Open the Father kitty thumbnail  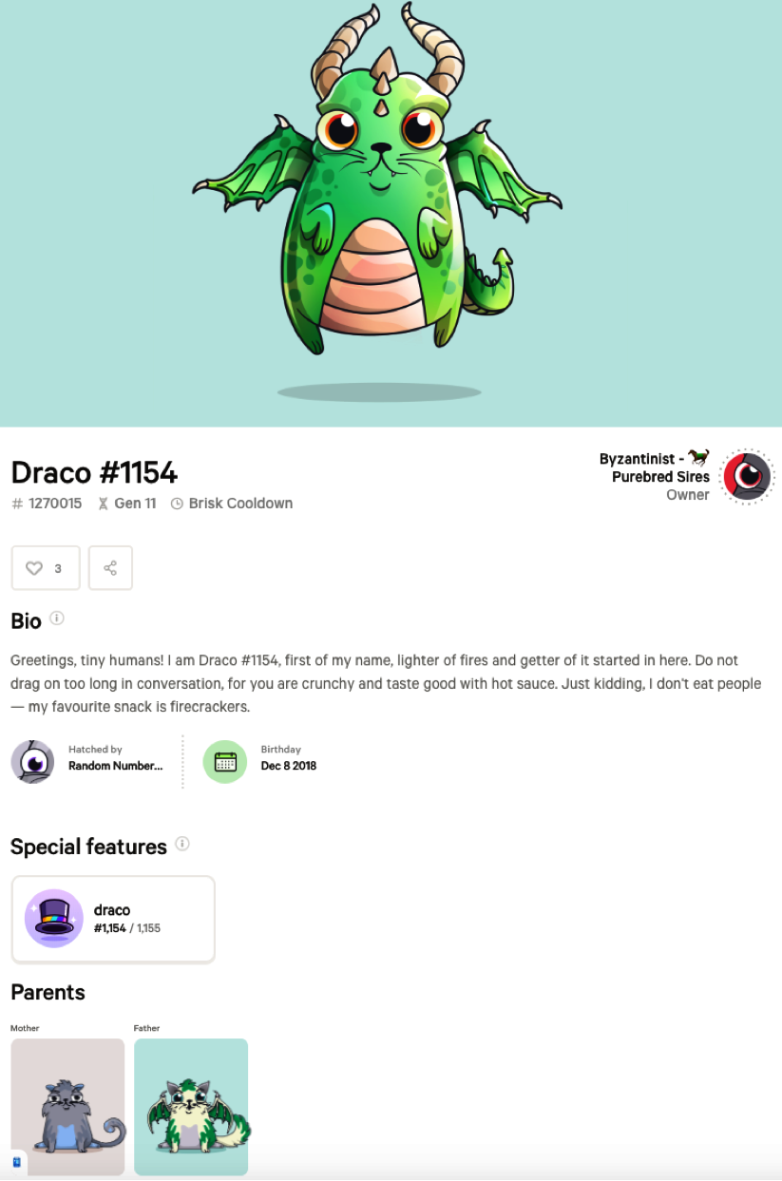click(x=191, y=1107)
